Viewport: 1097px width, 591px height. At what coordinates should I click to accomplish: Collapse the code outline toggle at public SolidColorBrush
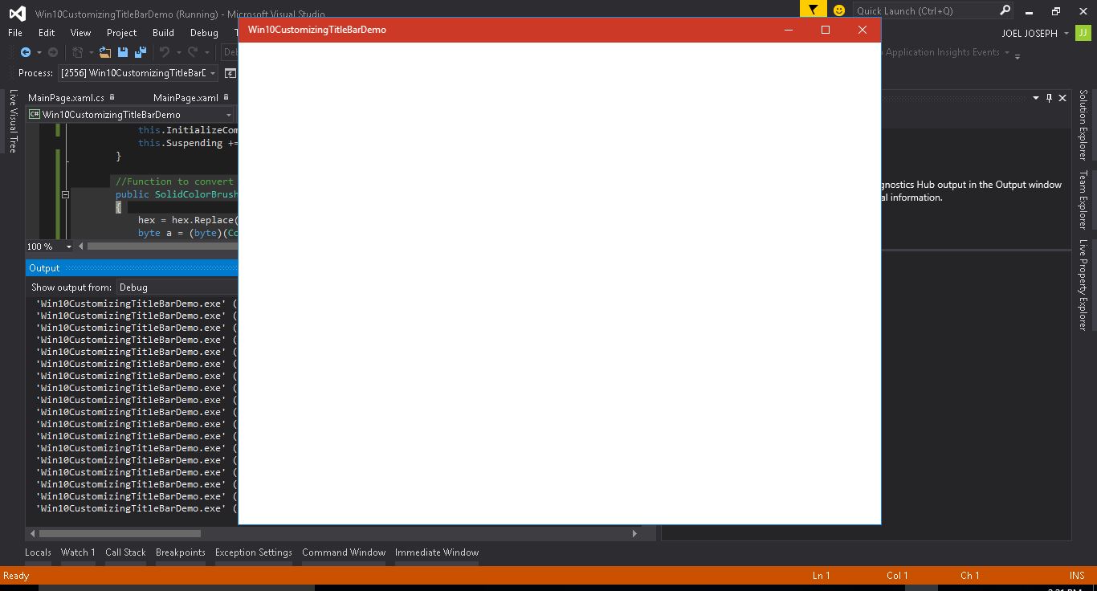click(65, 194)
